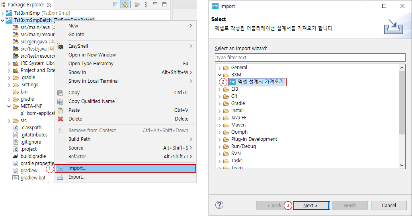Click the BXM Excel design import icon
Image resolution: width=412 pixels, height=216 pixels.
(x=232, y=82)
